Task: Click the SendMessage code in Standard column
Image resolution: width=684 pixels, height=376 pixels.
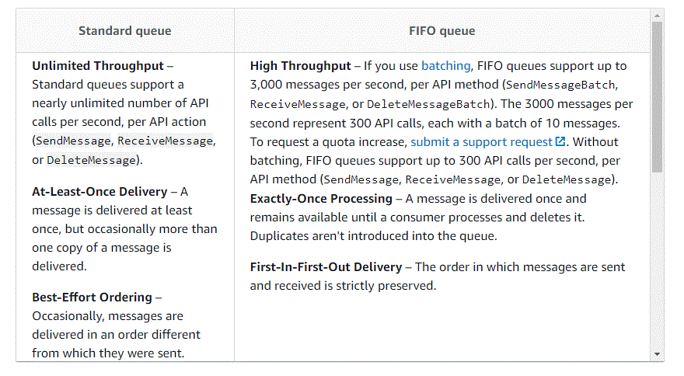Action: 73,141
